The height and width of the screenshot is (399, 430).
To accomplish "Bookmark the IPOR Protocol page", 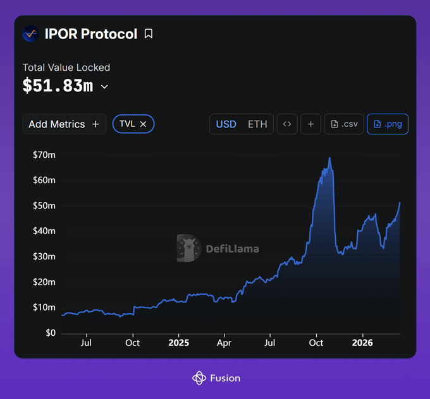I will click(x=149, y=33).
